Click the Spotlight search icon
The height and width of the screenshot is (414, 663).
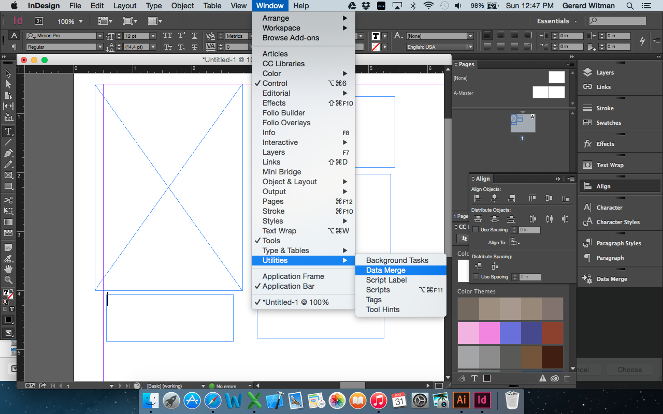630,6
